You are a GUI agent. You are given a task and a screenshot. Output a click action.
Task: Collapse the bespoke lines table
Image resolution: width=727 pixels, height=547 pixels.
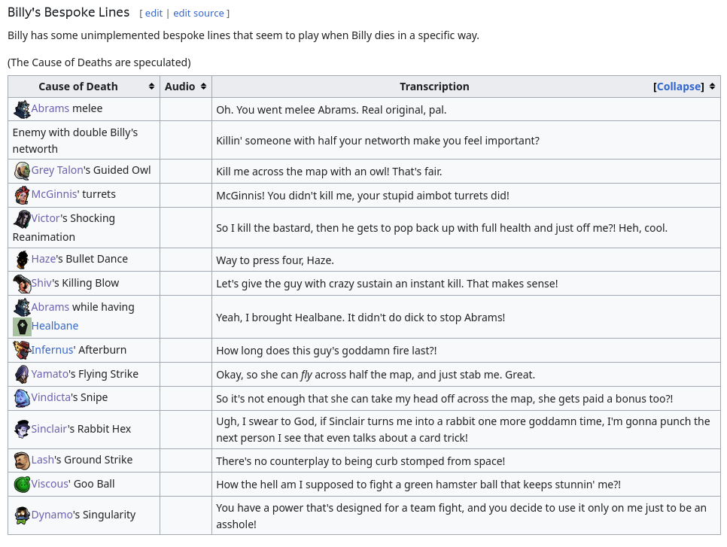(679, 87)
